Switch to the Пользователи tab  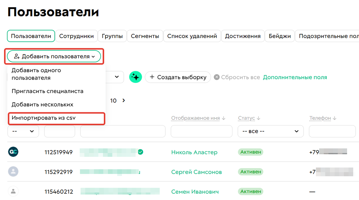pos(31,36)
